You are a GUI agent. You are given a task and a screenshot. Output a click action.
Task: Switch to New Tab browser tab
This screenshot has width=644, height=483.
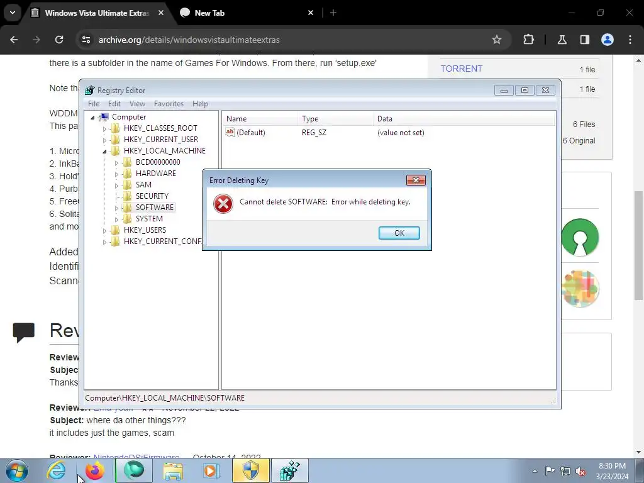(x=247, y=13)
